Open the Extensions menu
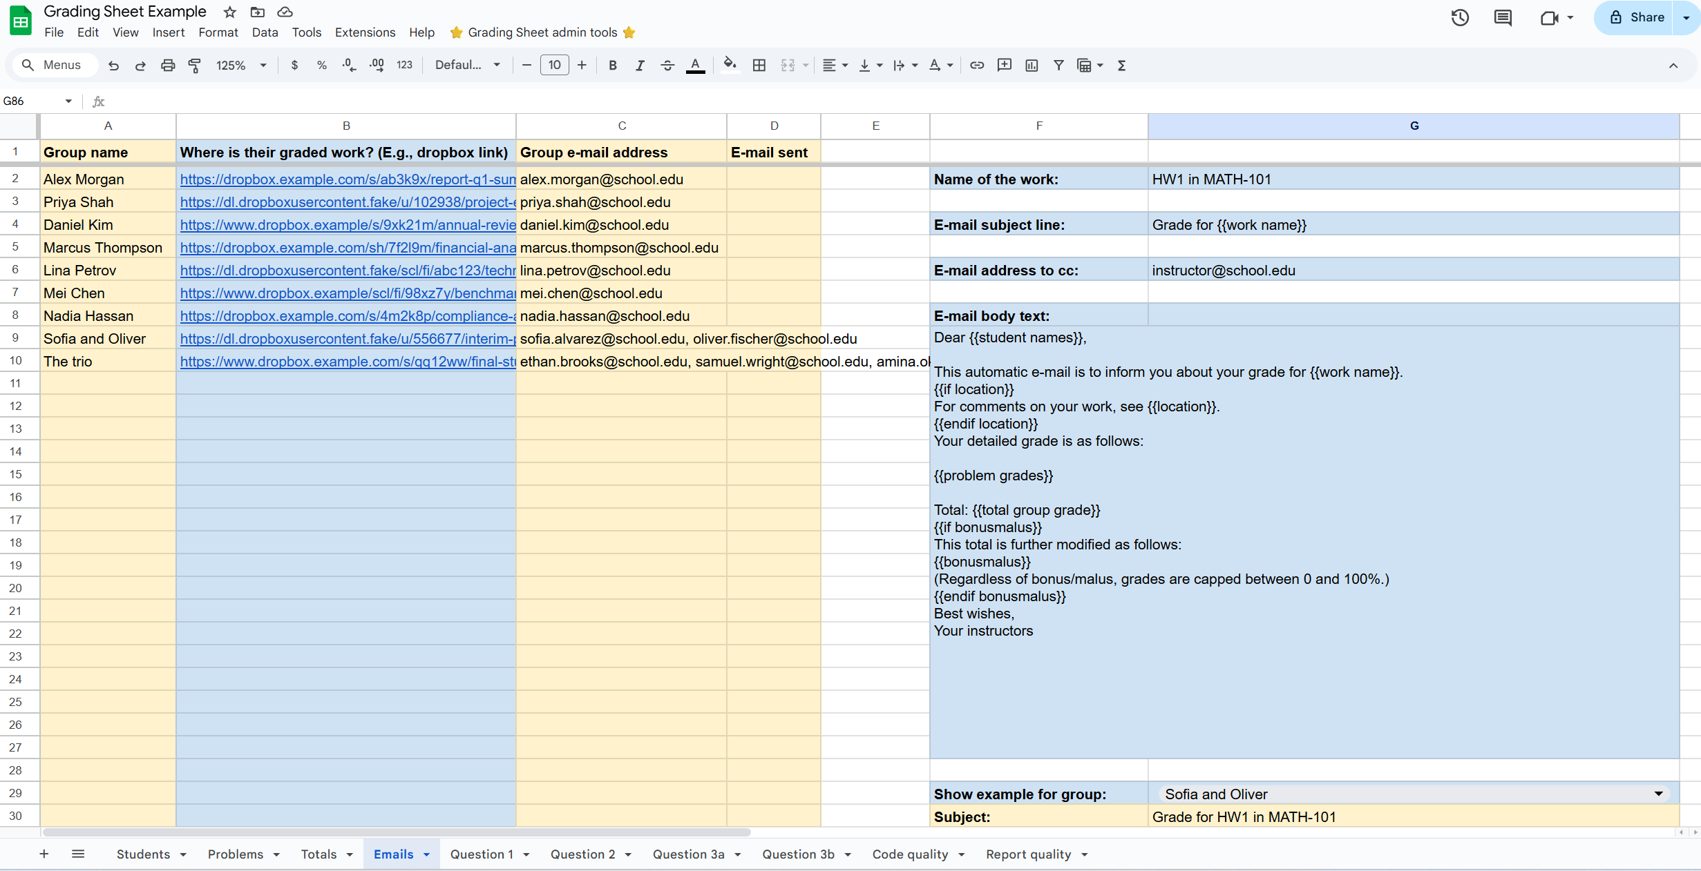This screenshot has width=1701, height=871. [365, 32]
